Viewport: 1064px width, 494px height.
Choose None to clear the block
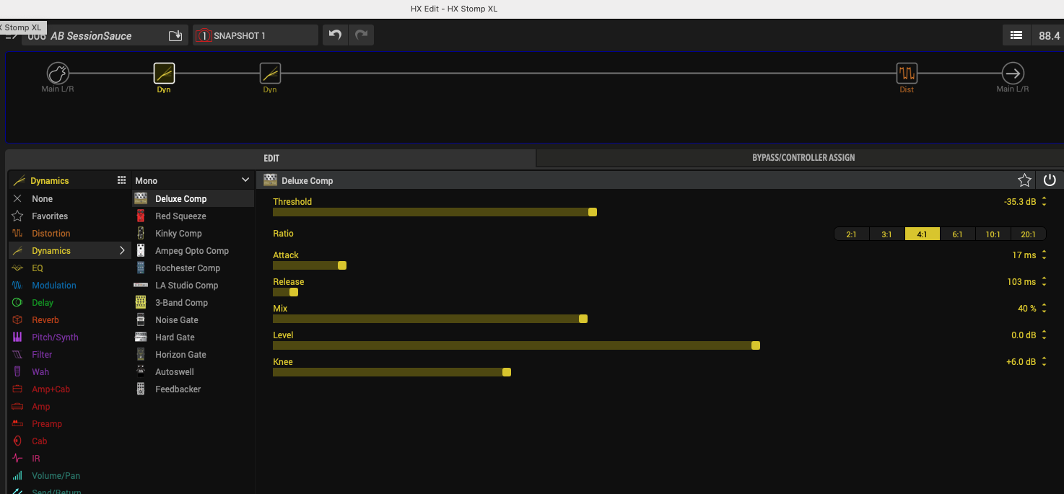click(x=70, y=198)
